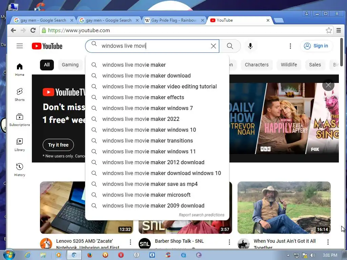Search by voice using microphone icon

coord(250,46)
